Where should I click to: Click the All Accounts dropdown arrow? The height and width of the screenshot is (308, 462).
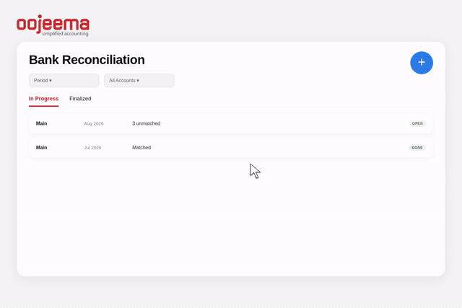pos(138,81)
